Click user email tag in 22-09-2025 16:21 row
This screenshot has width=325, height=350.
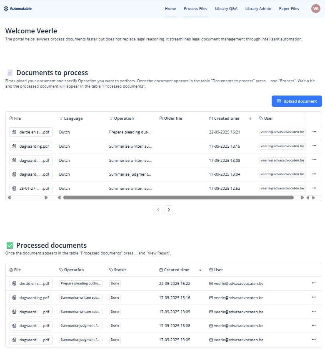282,132
